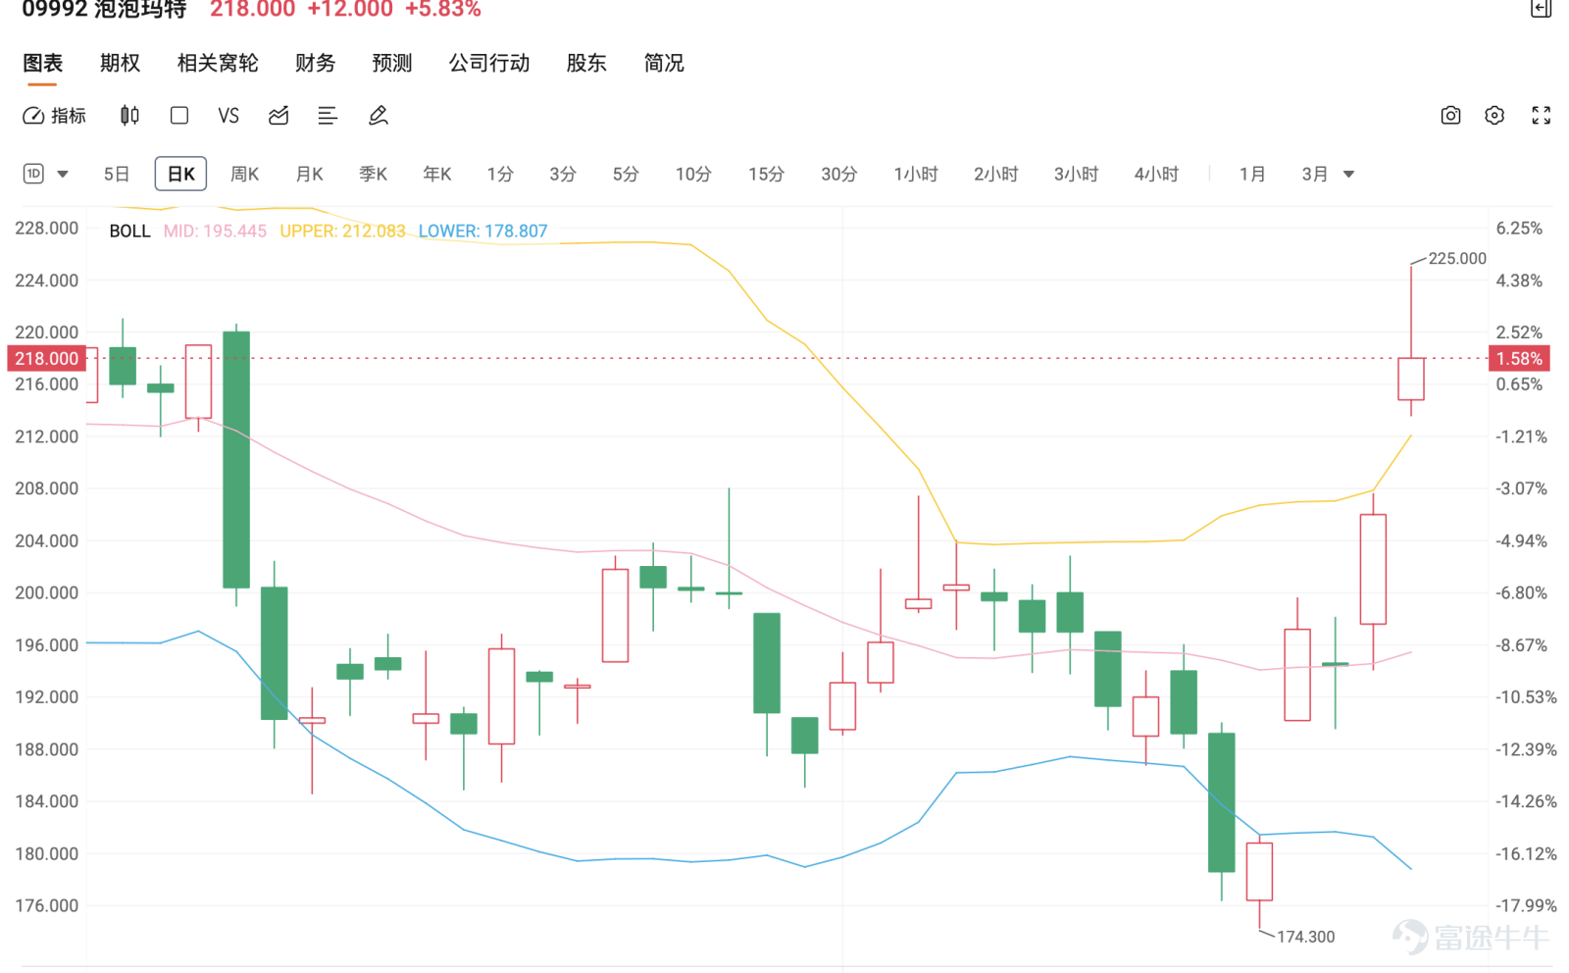Viewport: 1569px width, 973px height.
Task: View the 股东 tab
Action: 586,63
